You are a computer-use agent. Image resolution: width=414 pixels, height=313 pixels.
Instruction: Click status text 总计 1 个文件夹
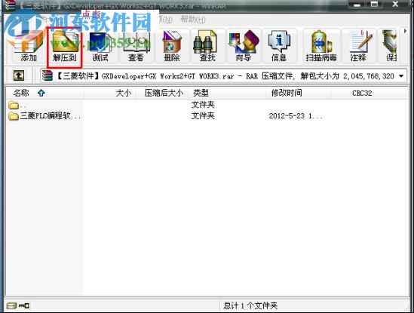click(250, 305)
